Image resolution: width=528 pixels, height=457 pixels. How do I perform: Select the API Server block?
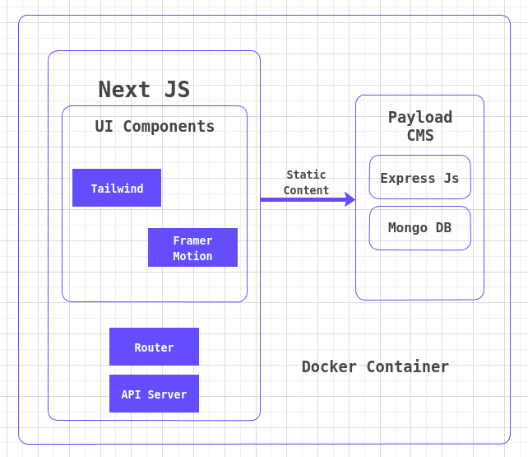154,394
